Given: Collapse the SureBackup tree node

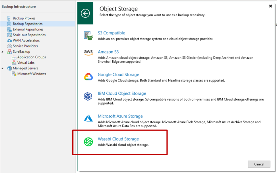Looking at the screenshot, I should pyautogui.click(x=3, y=52).
